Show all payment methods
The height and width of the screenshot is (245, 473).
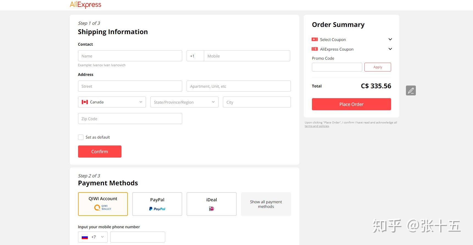[266, 204]
